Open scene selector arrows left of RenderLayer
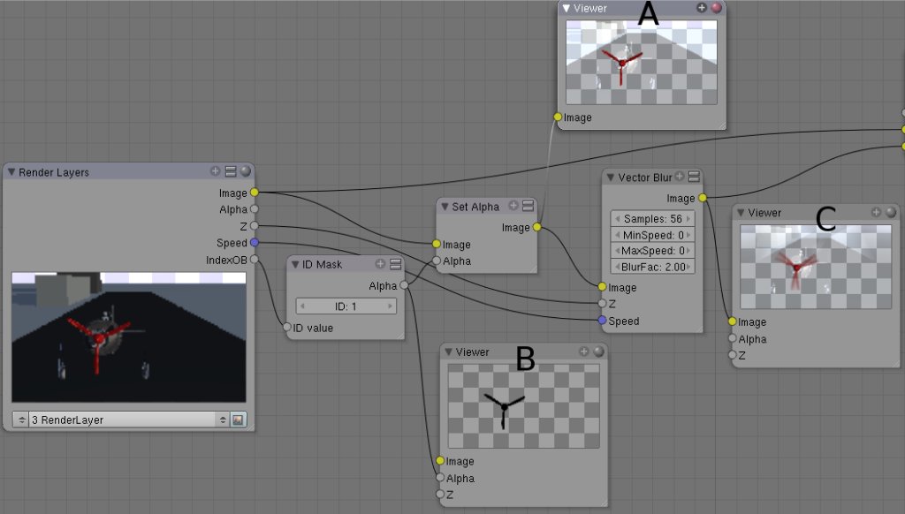Screen dimensions: 905x514 (x=21, y=420)
